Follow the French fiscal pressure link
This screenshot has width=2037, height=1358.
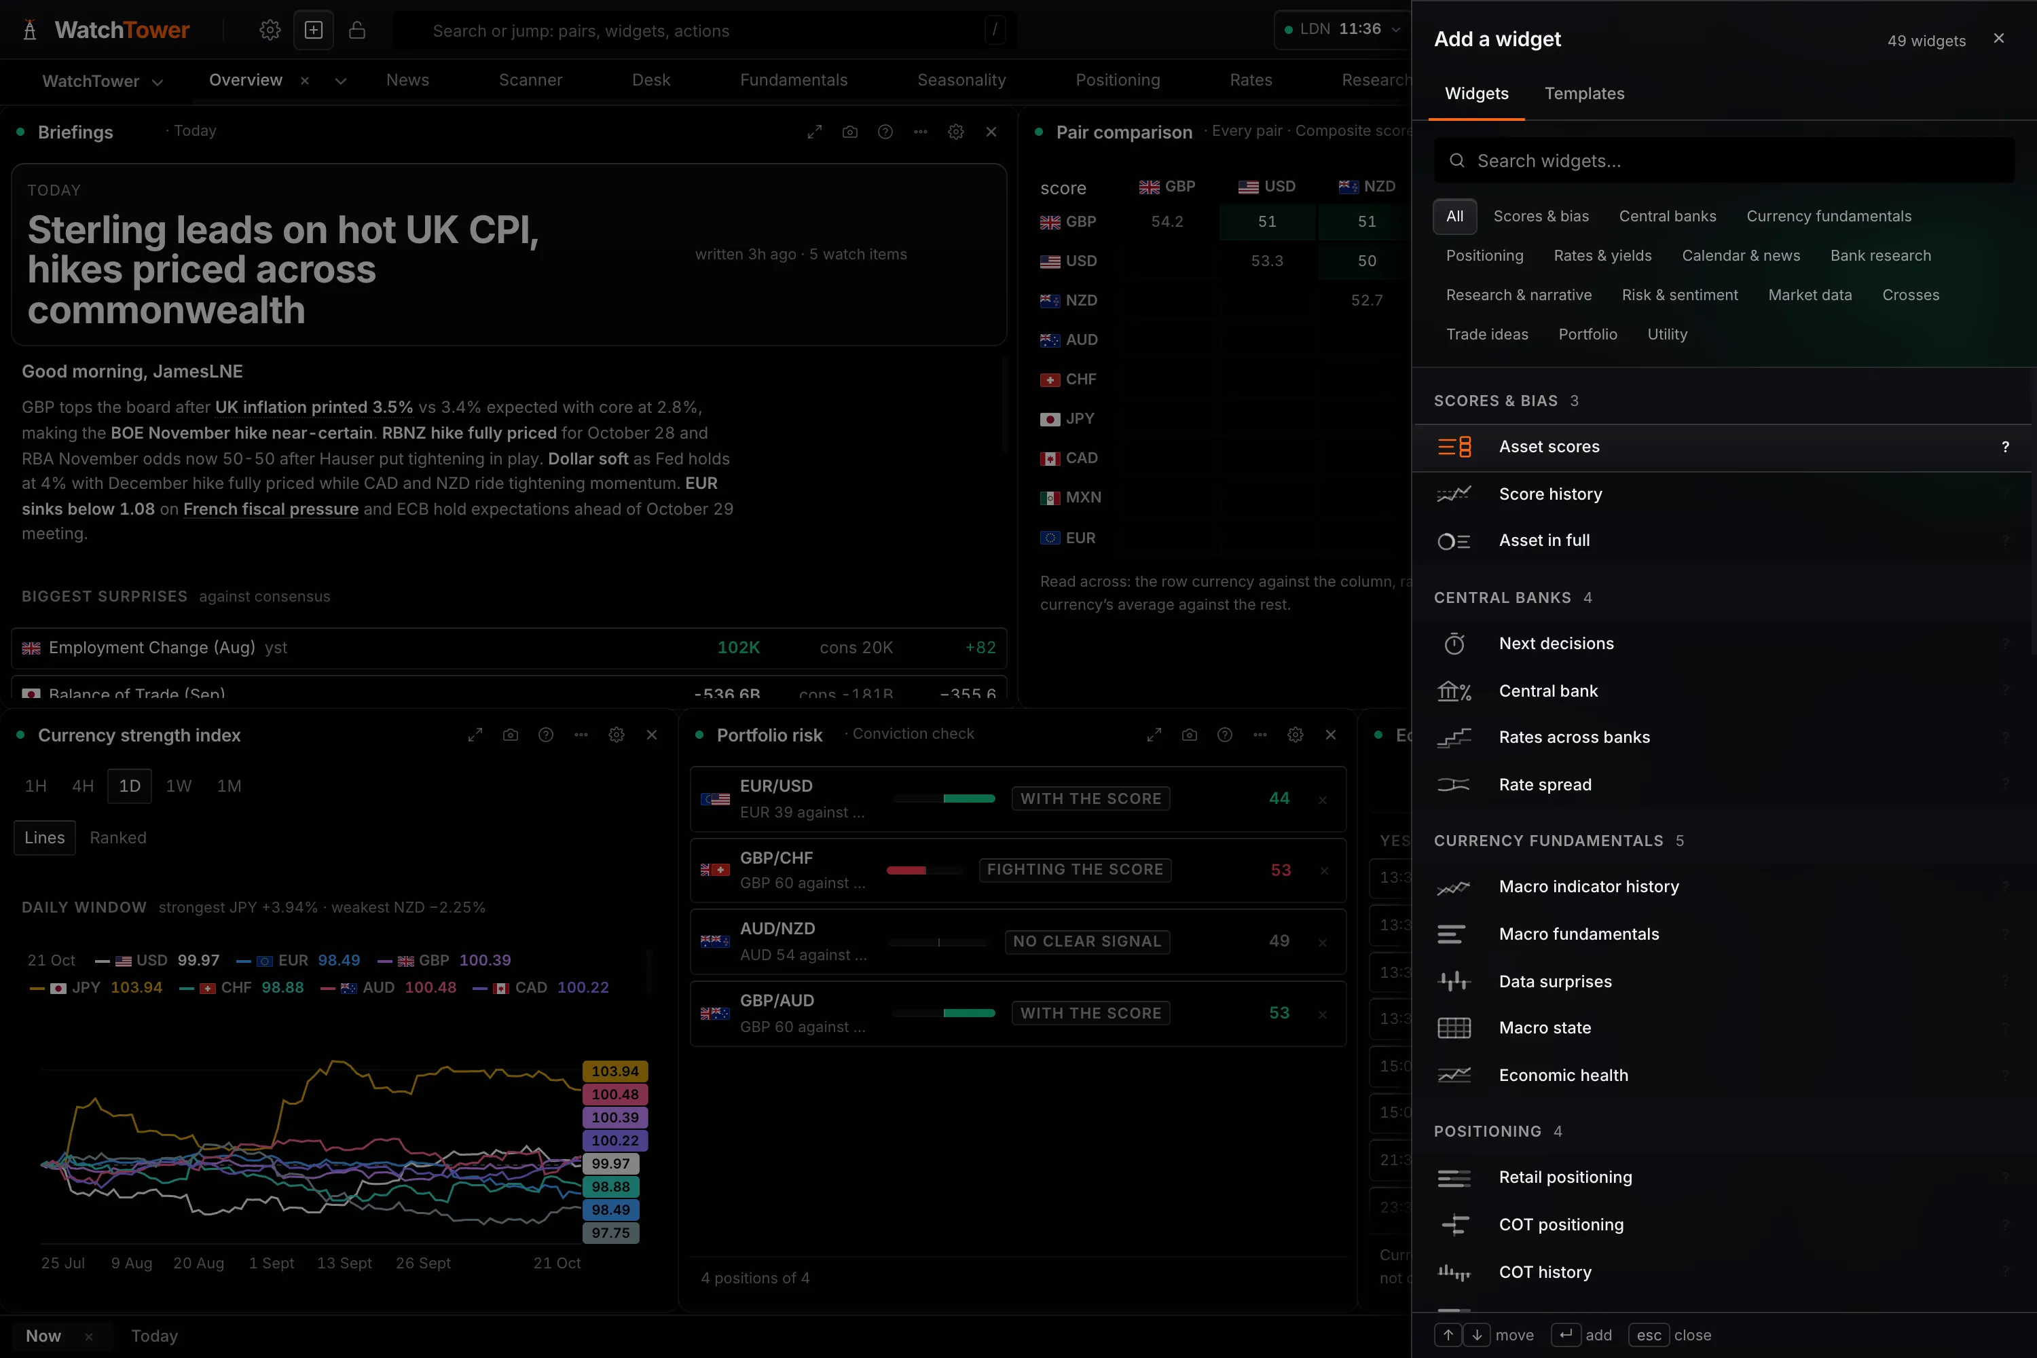[270, 509]
